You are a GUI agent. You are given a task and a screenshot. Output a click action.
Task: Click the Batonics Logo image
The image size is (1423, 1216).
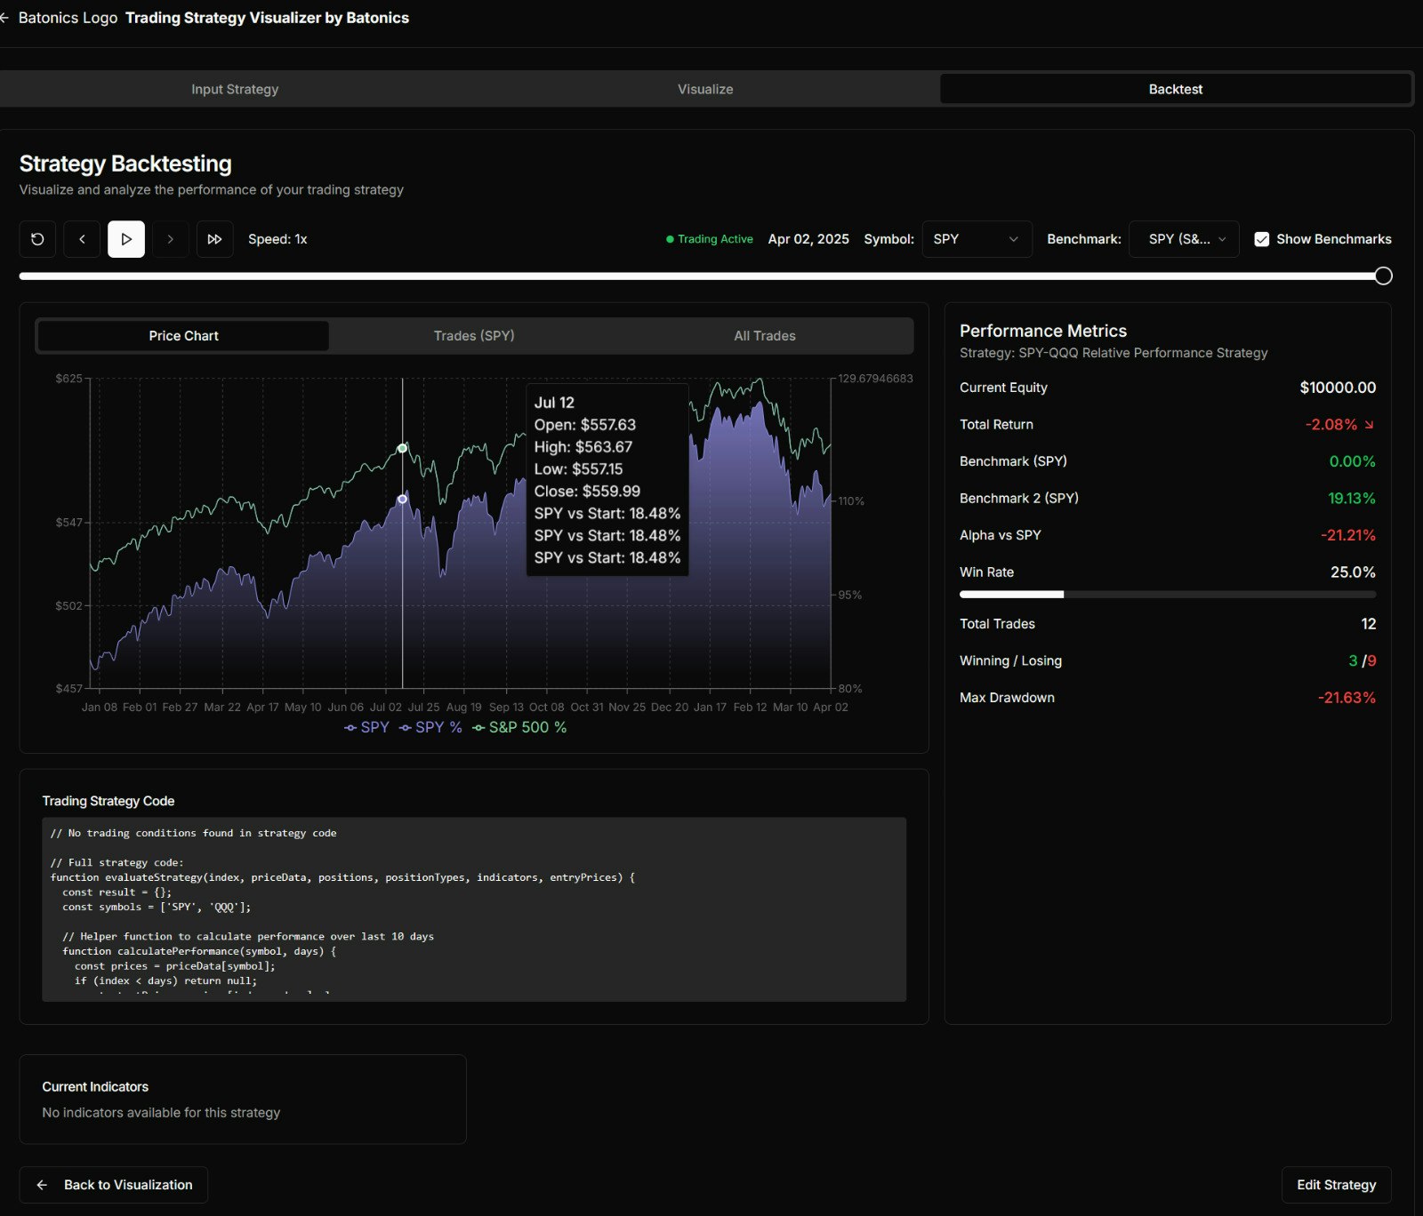coord(68,18)
